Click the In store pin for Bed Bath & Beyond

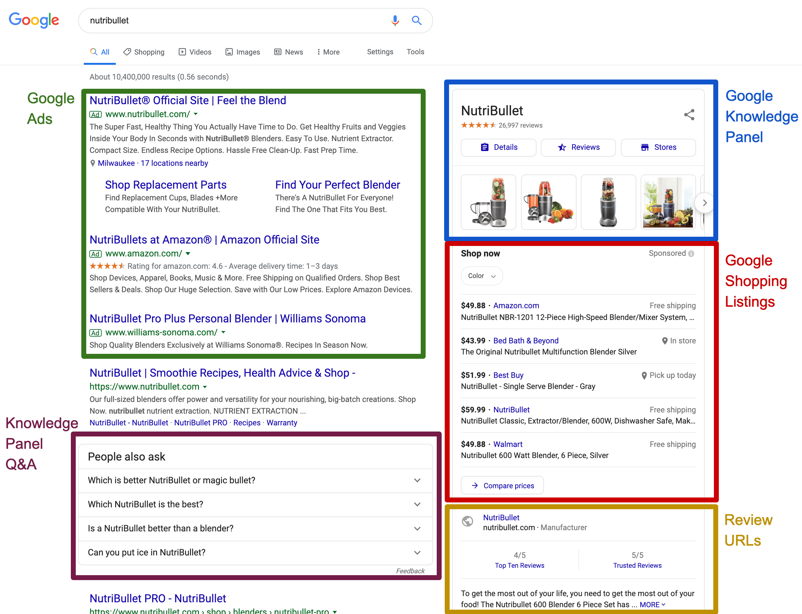pyautogui.click(x=665, y=341)
